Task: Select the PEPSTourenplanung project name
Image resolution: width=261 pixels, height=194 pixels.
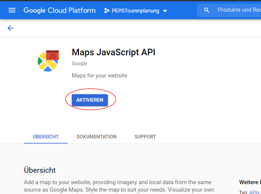Action: pos(135,11)
